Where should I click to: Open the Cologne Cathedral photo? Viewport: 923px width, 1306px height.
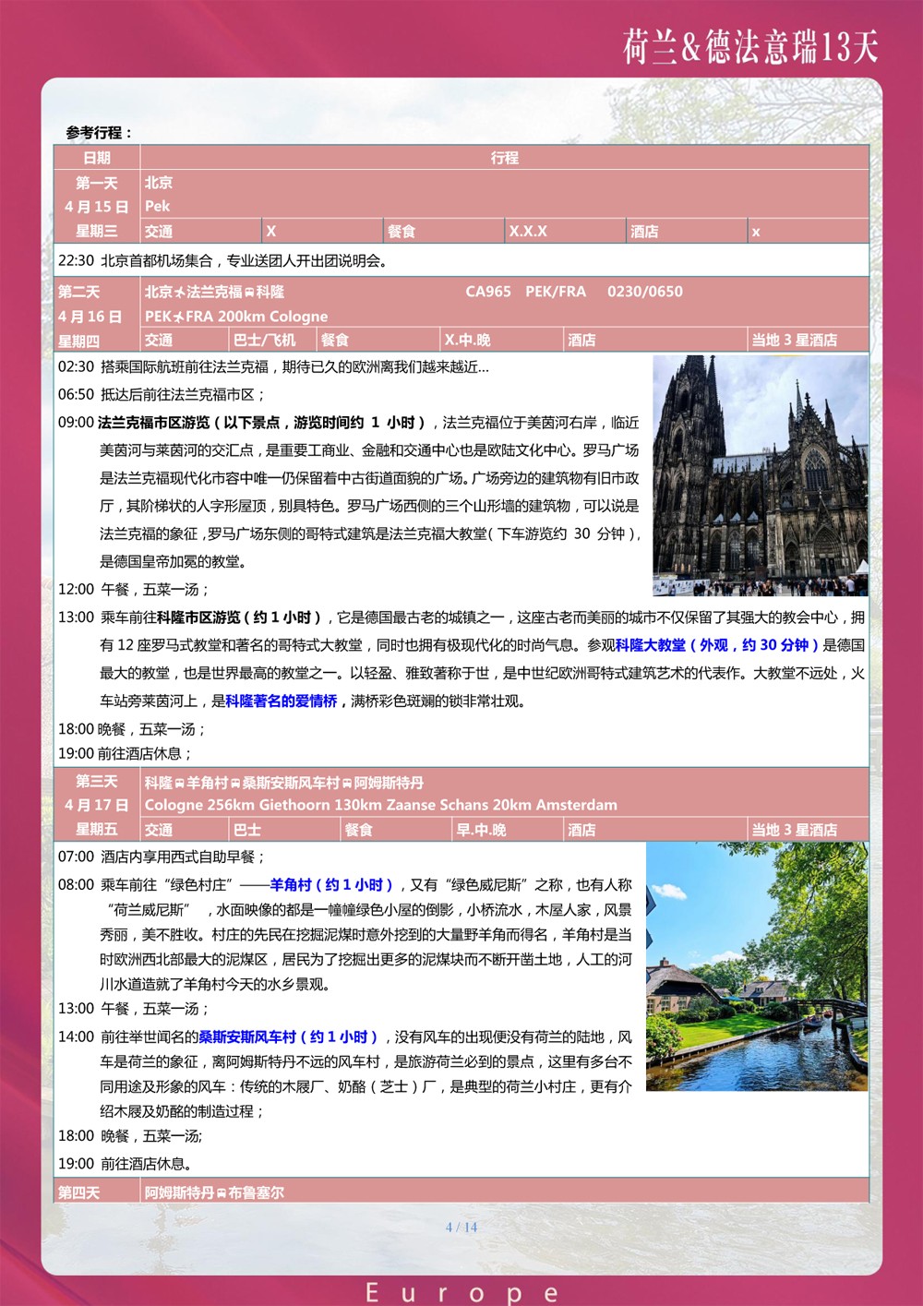[760, 475]
